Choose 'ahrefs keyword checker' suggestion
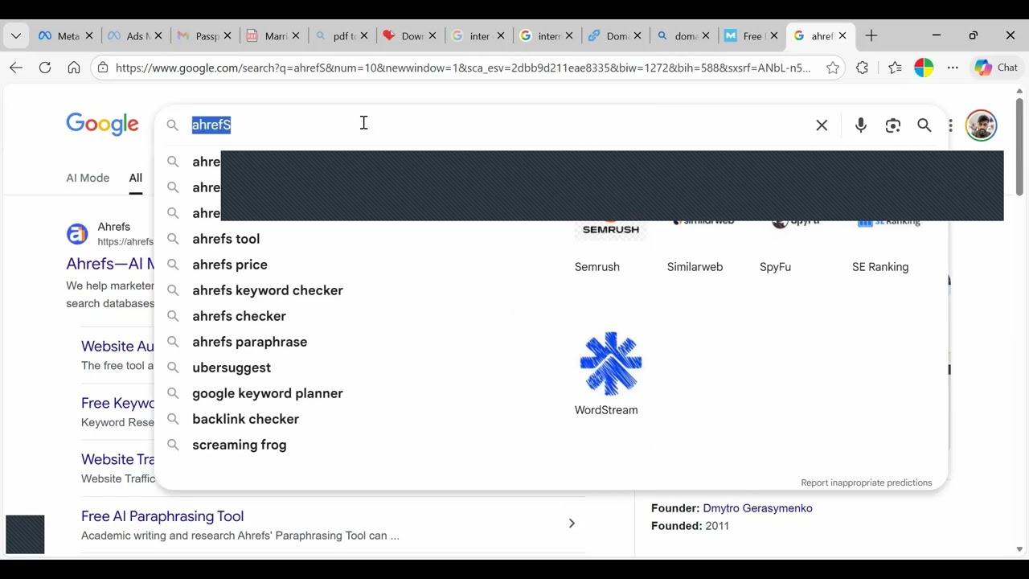This screenshot has width=1029, height=579. pos(268,290)
